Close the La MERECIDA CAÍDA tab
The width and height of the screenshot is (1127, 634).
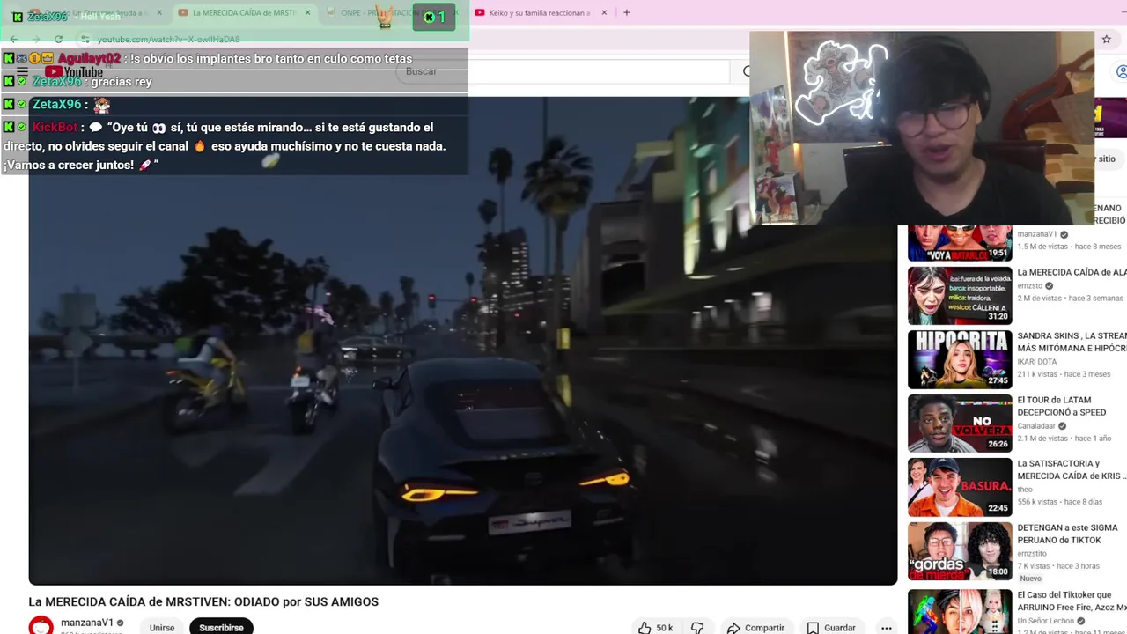(307, 12)
